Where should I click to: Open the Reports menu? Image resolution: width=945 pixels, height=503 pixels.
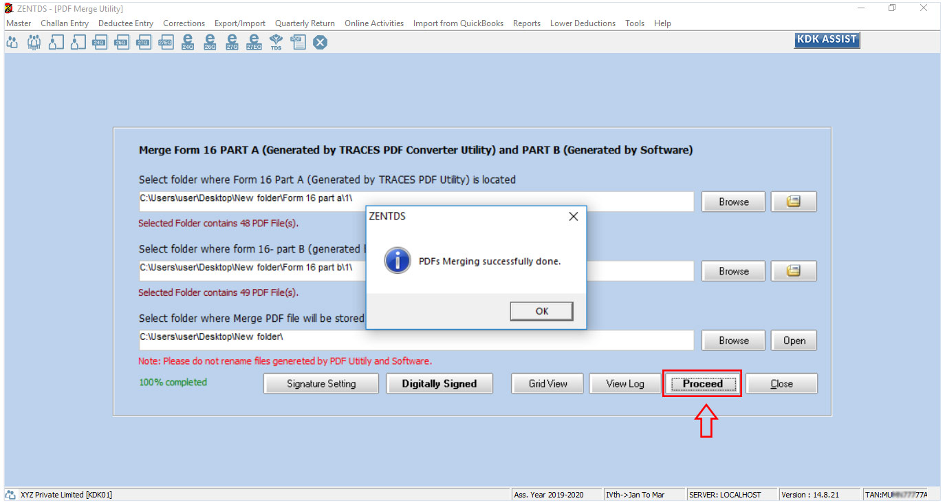point(527,23)
